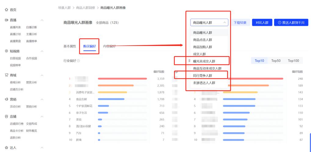Choose 曝光未成交人群 from dropdown
The width and height of the screenshot is (311, 152).
(x=209, y=61)
